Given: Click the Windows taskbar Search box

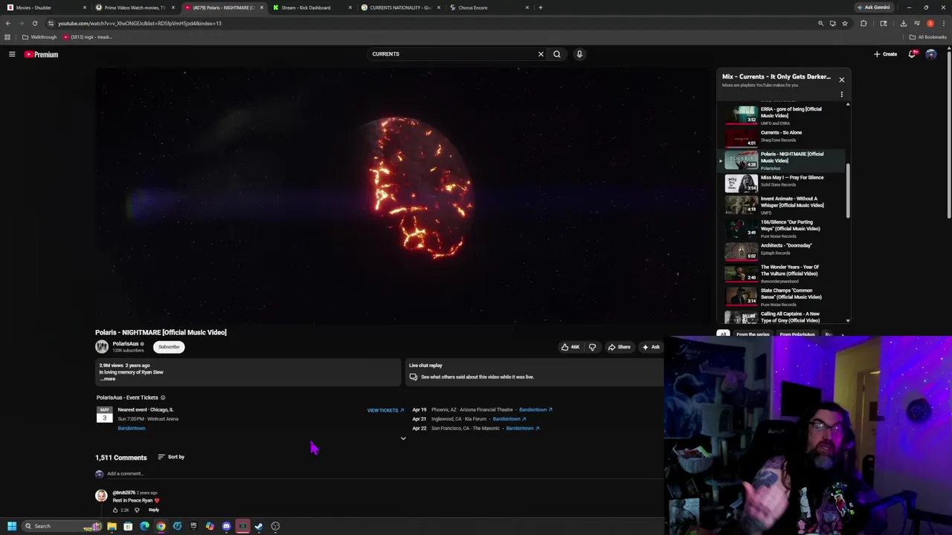Looking at the screenshot, I should click(x=62, y=526).
